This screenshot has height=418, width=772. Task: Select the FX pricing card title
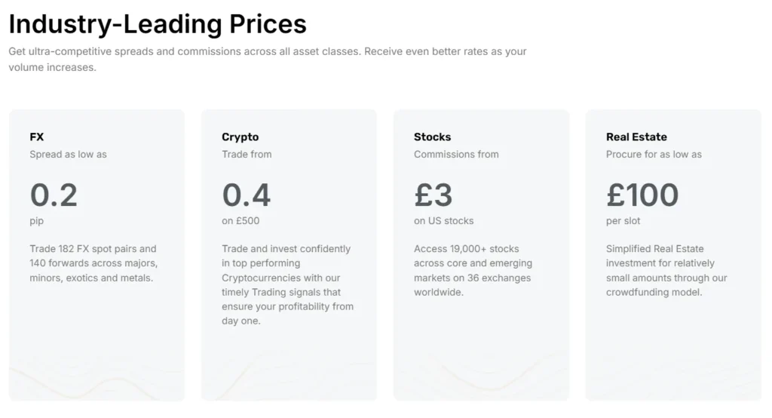[37, 137]
